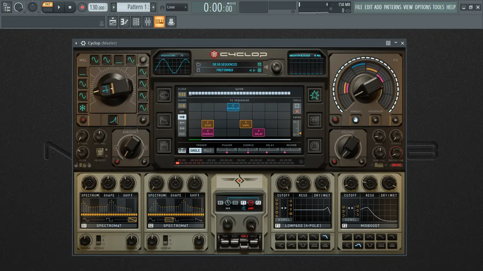Click the FX sequencer random dice tool
Screen dimensions: 483x271
pos(297,106)
